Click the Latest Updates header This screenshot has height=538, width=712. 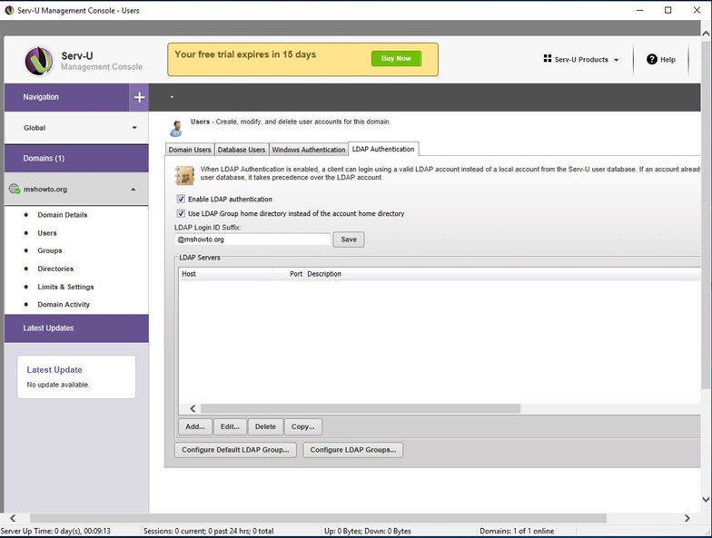point(76,328)
